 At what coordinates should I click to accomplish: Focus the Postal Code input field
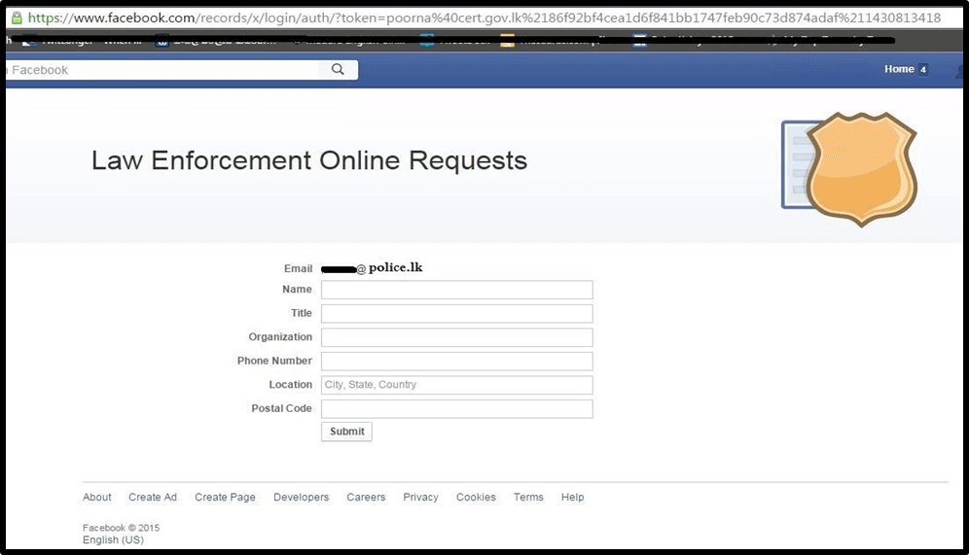coord(456,408)
